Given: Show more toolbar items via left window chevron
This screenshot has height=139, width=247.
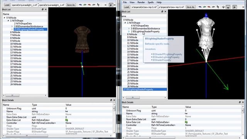Looking at the screenshot, I should tap(105, 5).
